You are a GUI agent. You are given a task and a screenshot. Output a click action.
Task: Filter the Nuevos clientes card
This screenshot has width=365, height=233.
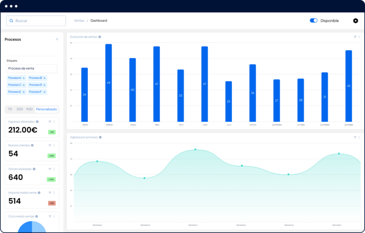[x=50, y=146]
